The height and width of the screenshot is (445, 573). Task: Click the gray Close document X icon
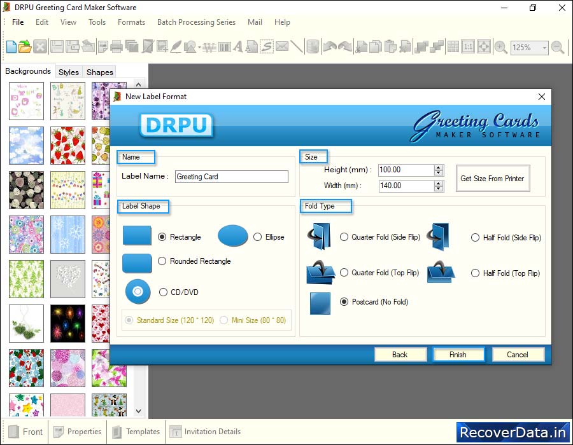(x=40, y=47)
